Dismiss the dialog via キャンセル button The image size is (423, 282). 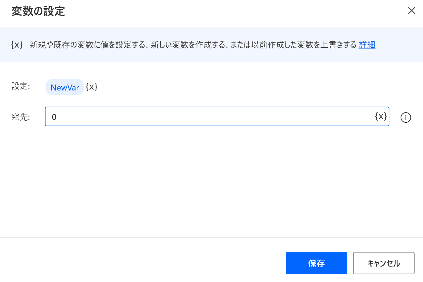click(x=384, y=263)
